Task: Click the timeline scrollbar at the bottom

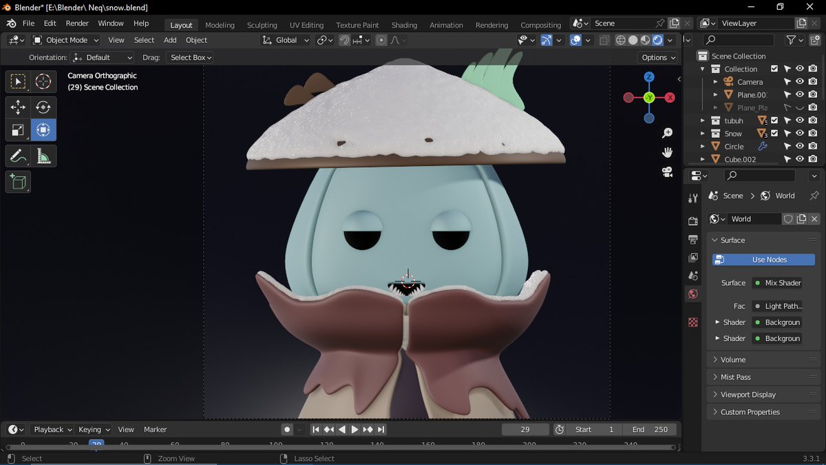Action: tap(342, 447)
